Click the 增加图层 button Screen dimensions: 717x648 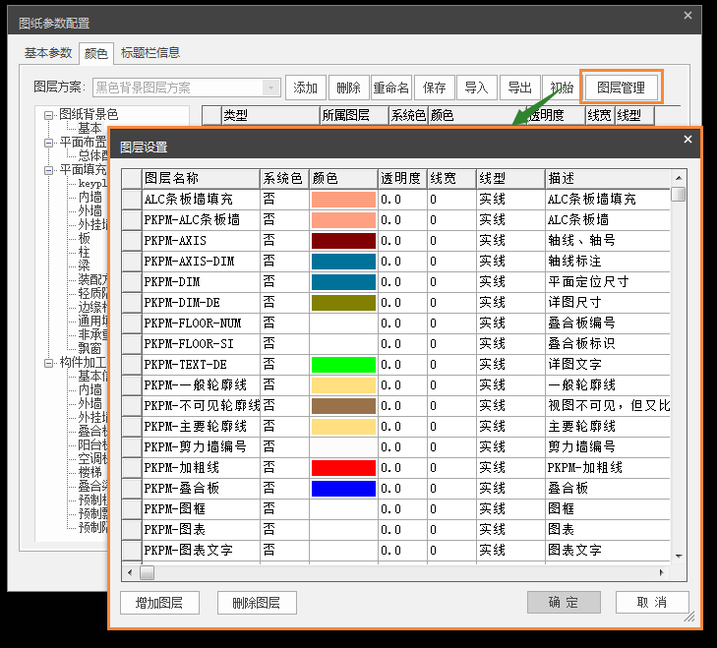click(158, 603)
